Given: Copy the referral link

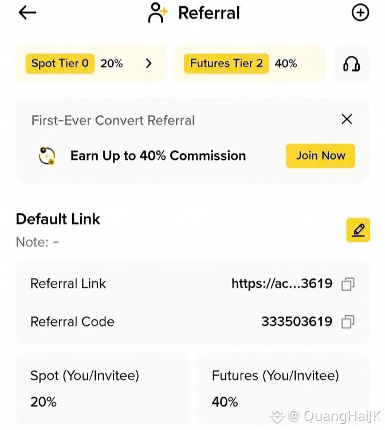Looking at the screenshot, I should click(x=348, y=284).
